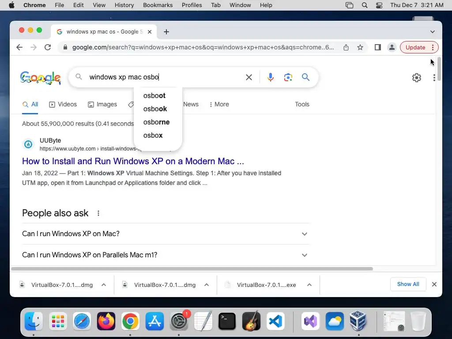Switch to the News results tab
Screen dimensions: 452x339
pos(191,104)
